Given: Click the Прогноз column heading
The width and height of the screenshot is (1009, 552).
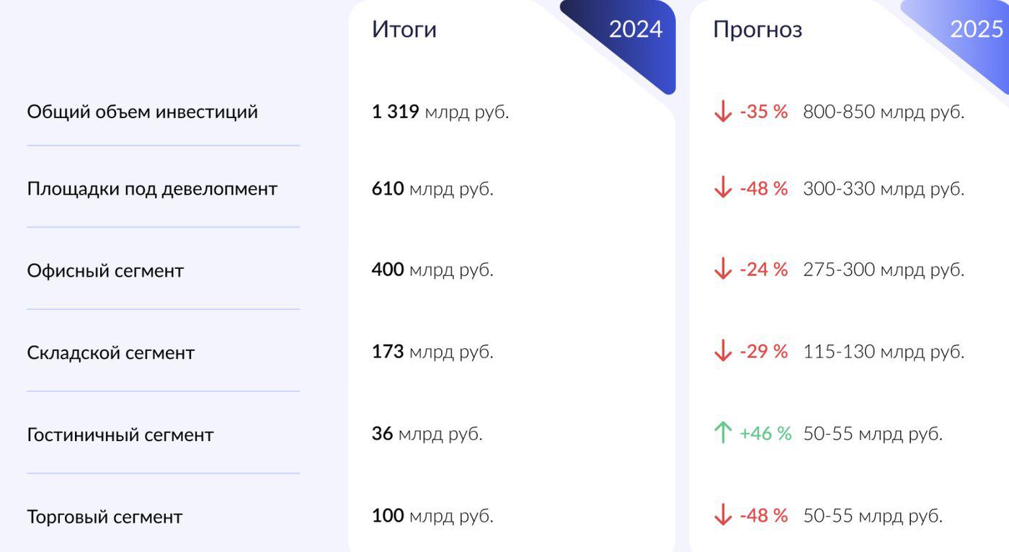Looking at the screenshot, I should (x=757, y=30).
